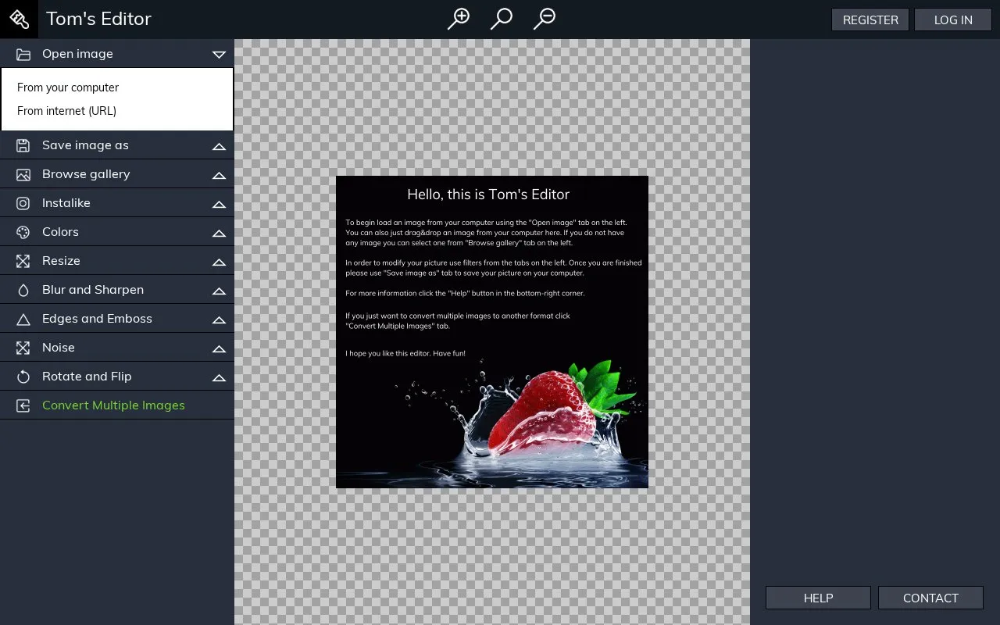The image size is (1000, 625).
Task: Click the Tom's Editor logo icon
Action: (19, 19)
